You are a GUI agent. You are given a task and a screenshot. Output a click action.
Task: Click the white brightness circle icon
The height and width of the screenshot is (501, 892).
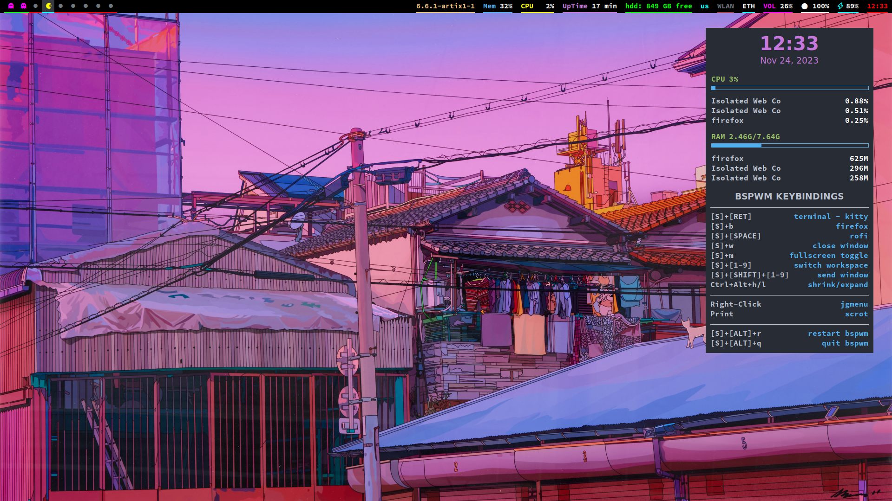coord(805,6)
